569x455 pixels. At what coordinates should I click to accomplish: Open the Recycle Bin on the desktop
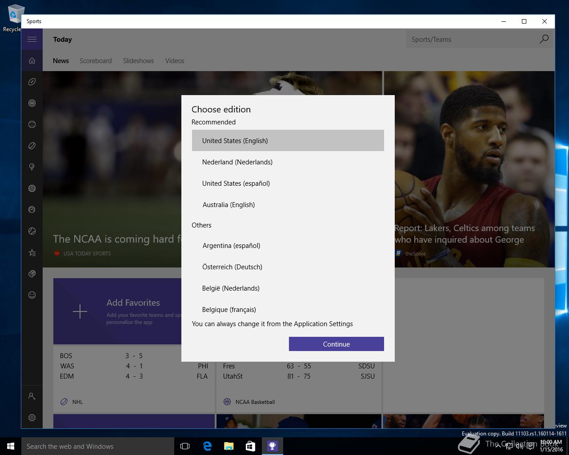coord(13,18)
